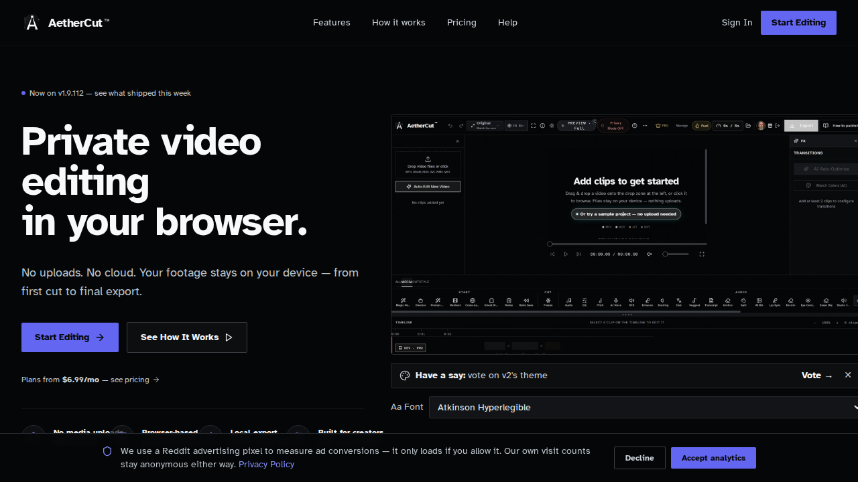
Task: Click the Vote arrow link
Action: (817, 376)
